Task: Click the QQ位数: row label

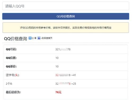Action: pos(11,58)
